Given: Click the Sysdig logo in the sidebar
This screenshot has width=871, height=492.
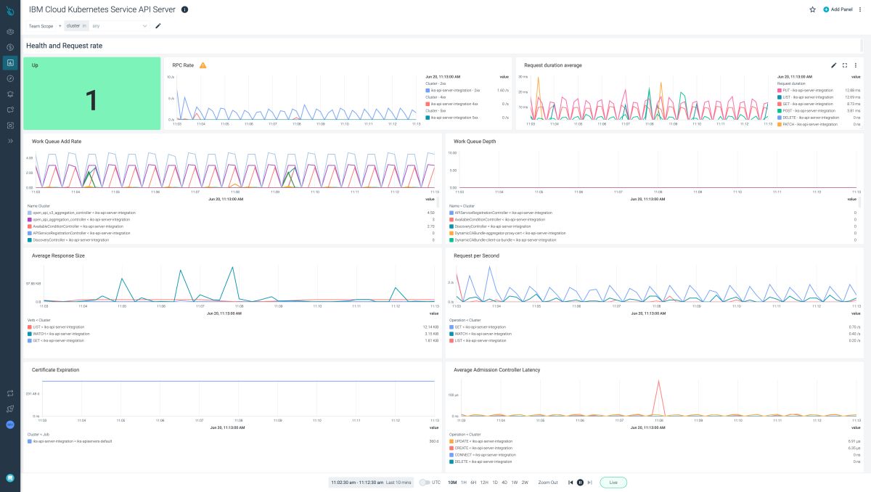Looking at the screenshot, I should coord(10,10).
